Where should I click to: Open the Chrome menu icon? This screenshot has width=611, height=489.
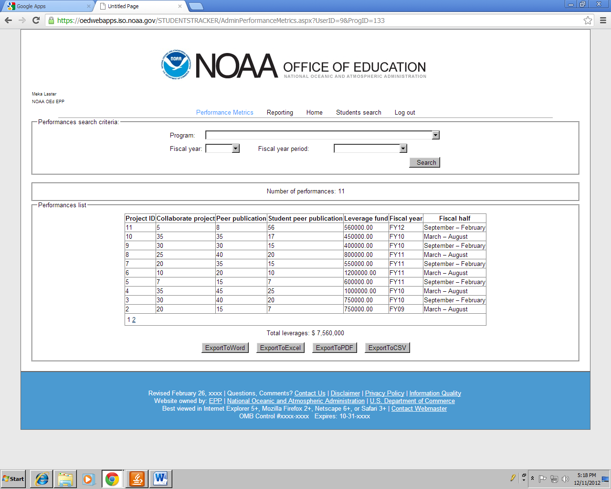click(x=603, y=20)
